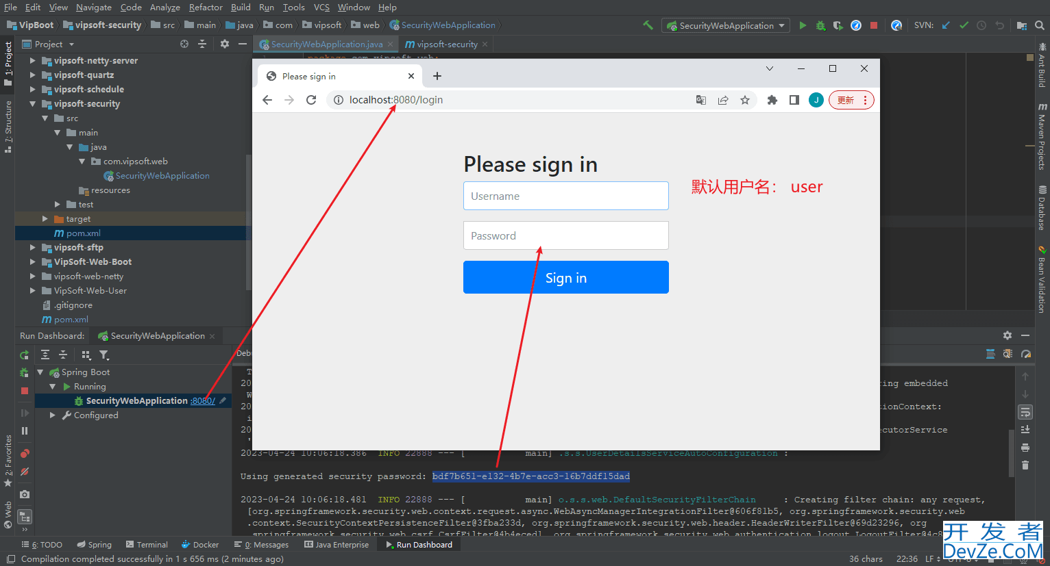Screen dimensions: 1050x566
Task: Open Search Everywhere magnifier icon
Action: (1040, 25)
